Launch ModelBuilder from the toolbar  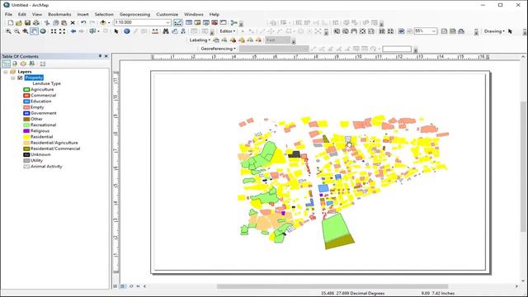coord(233,22)
